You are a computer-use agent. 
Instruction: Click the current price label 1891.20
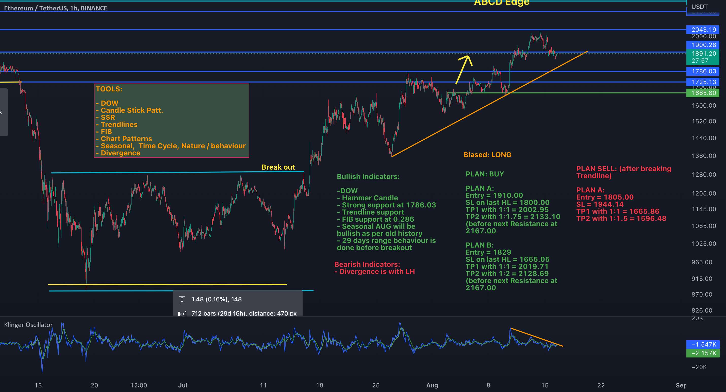pyautogui.click(x=703, y=54)
